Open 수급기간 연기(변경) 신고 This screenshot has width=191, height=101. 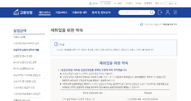[x=25, y=81]
